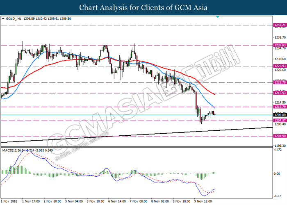Click the 7 Nov 08:00 time label
This screenshot has width=287, height=205.
[x=139, y=201]
